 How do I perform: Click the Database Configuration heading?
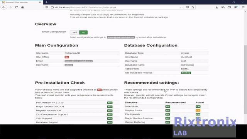point(151,46)
